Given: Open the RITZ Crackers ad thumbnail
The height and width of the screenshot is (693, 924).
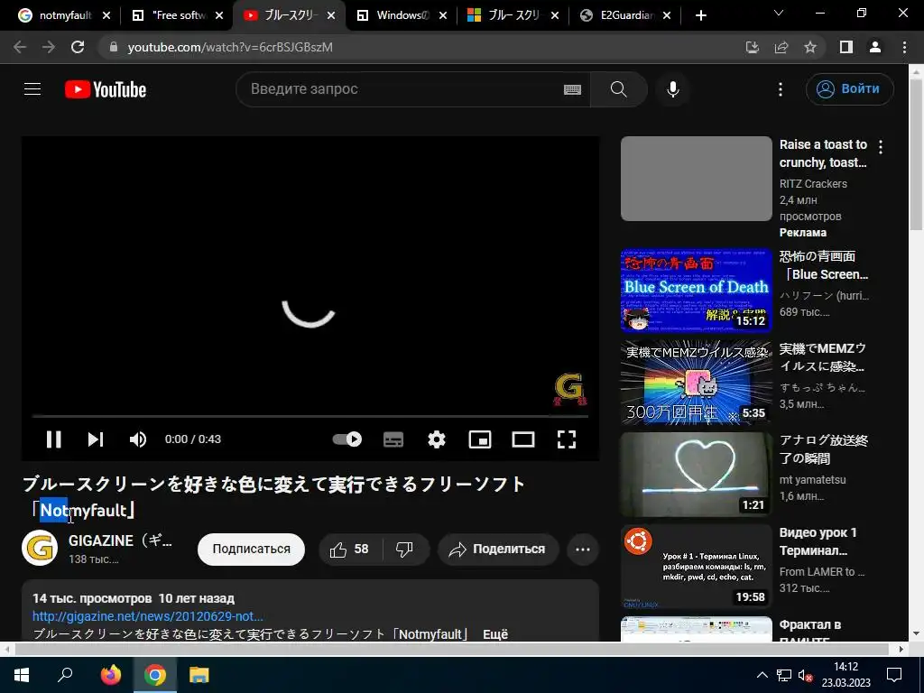Looking at the screenshot, I should (x=696, y=179).
